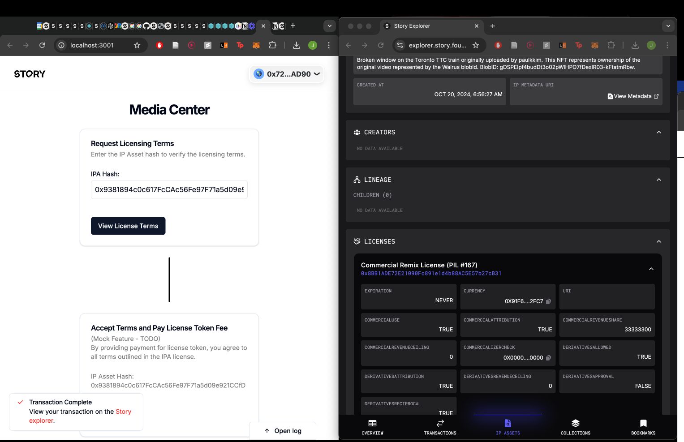Collapse the CREATORS section
This screenshot has height=442, width=684.
(x=659, y=132)
